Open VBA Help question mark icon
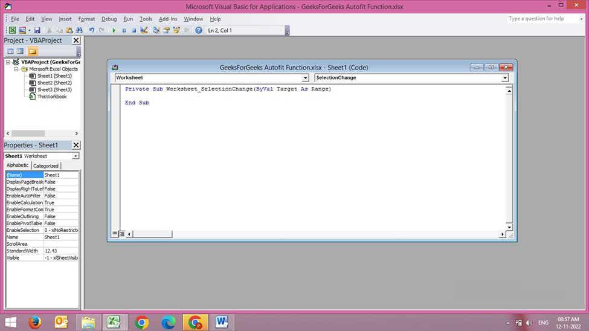Image resolution: width=589 pixels, height=331 pixels. click(199, 30)
